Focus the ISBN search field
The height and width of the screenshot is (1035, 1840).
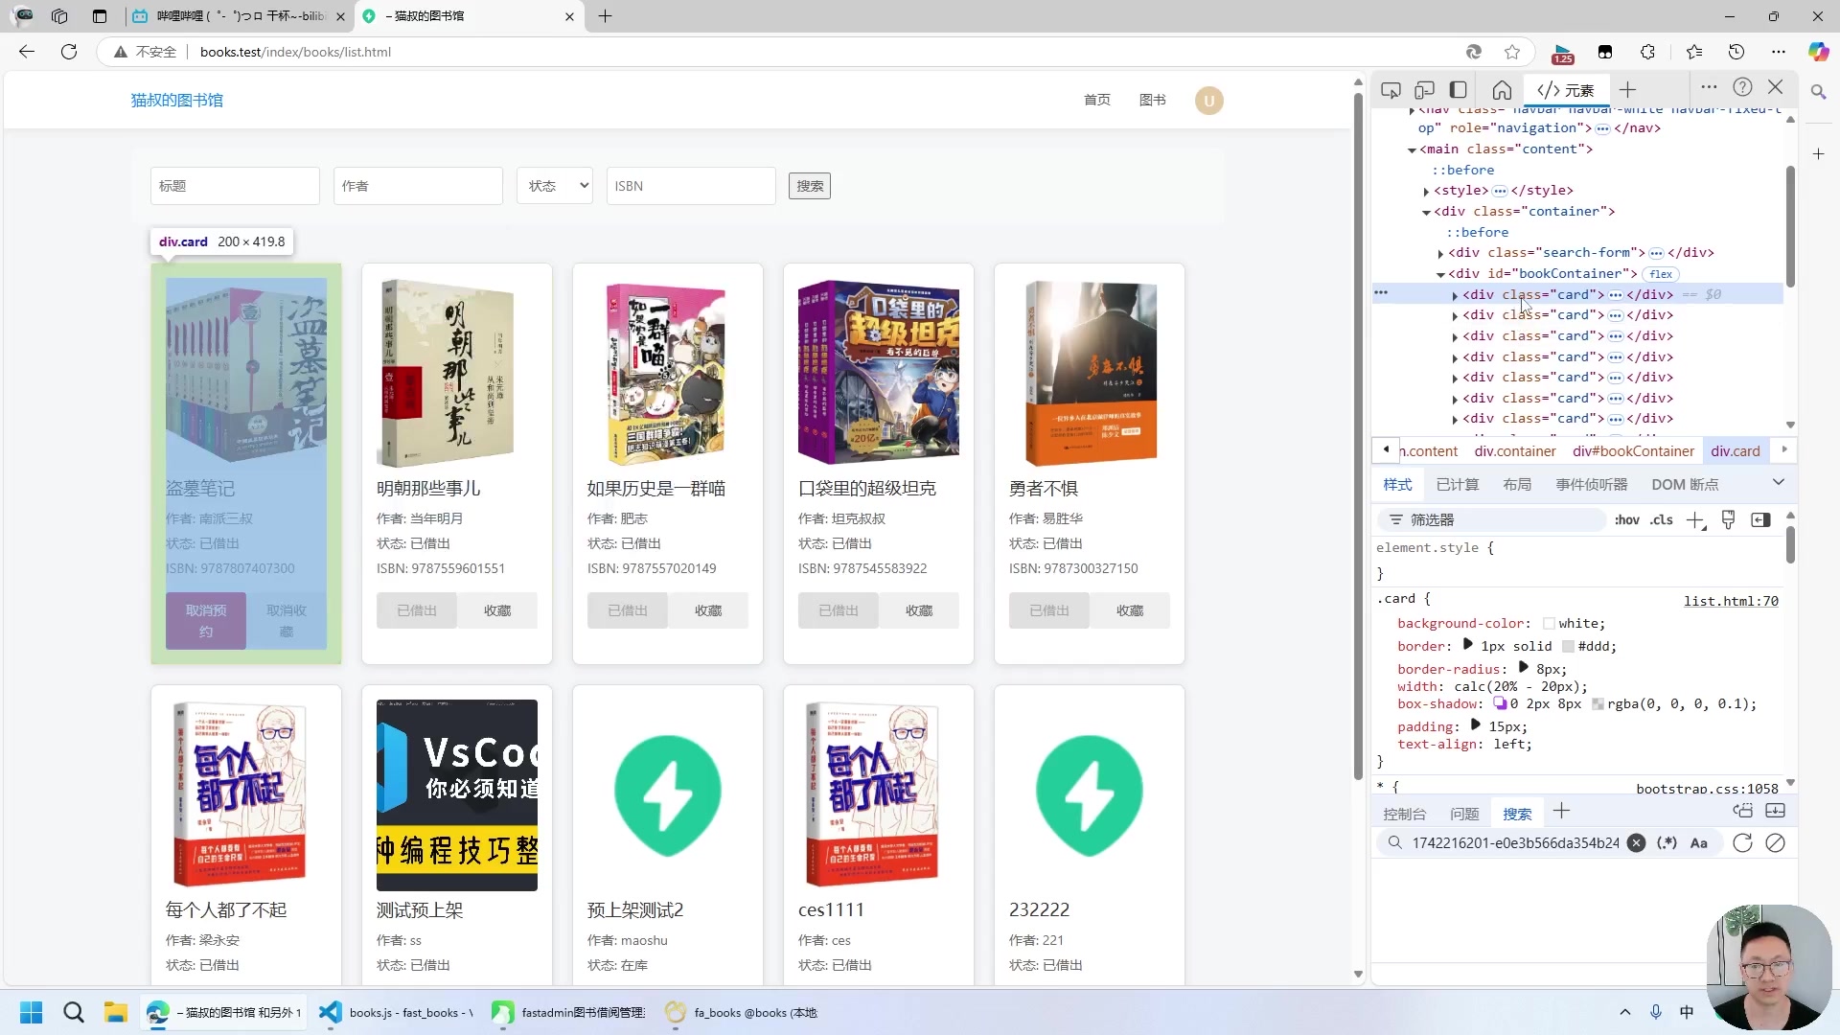691,186
